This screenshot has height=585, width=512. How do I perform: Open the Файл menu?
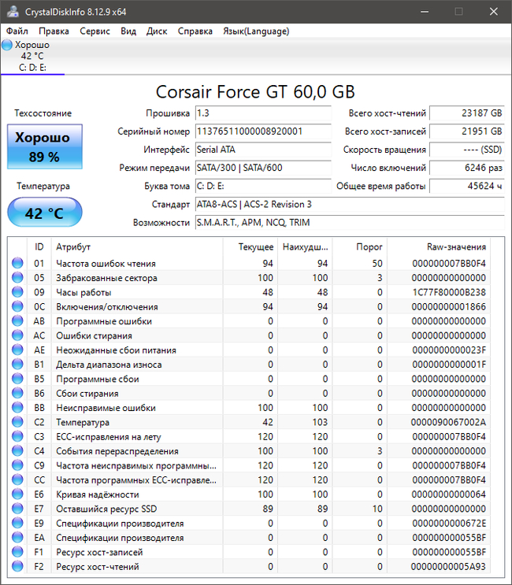click(x=17, y=31)
